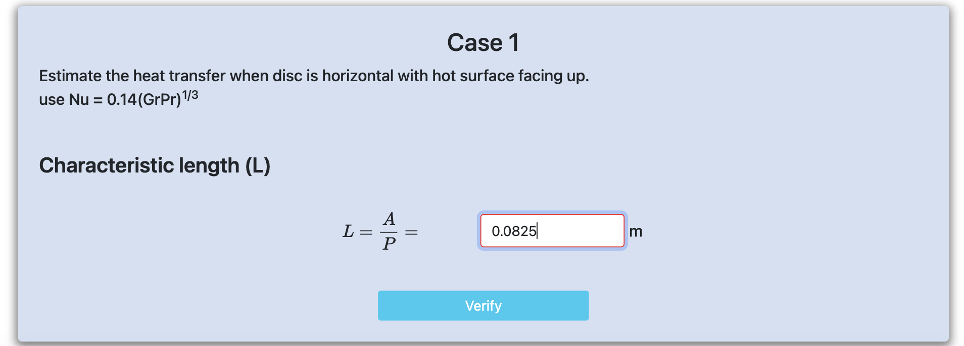
Task: Click the 1/3 exponent in the Nu formula
Action: click(190, 95)
